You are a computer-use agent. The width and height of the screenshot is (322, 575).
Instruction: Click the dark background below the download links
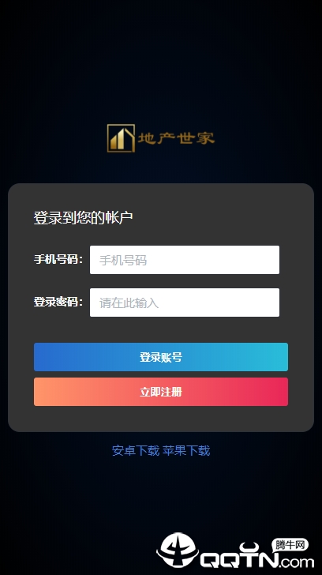[x=161, y=493]
